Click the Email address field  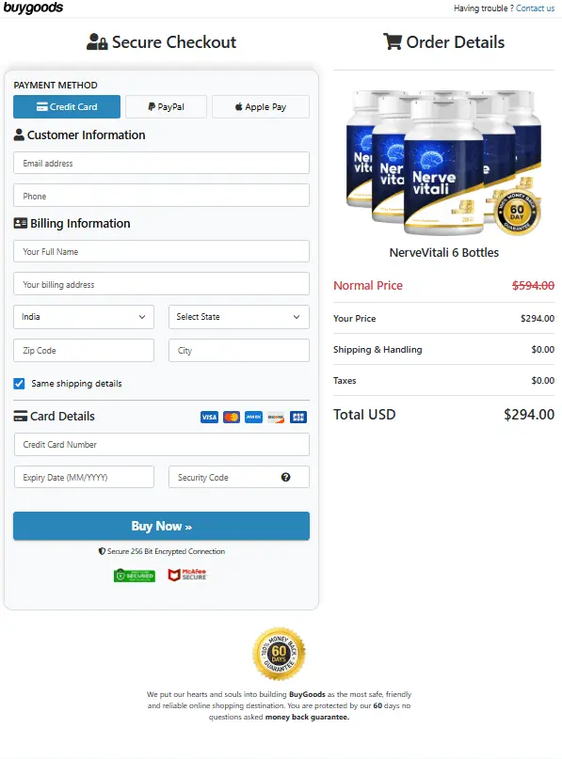point(161,163)
